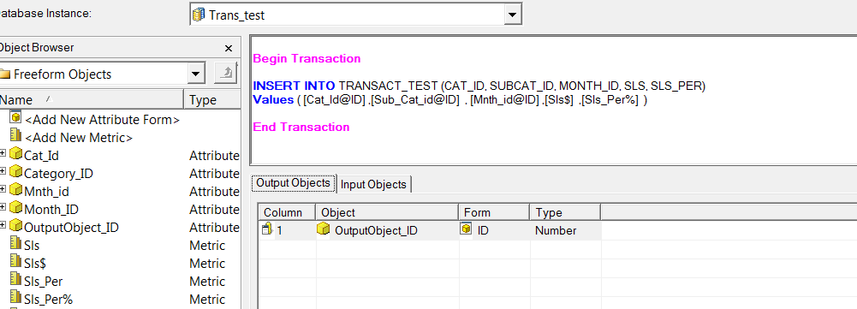Select the Cat_Id item name

tap(42, 155)
